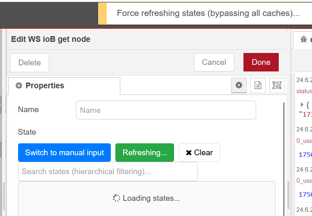This screenshot has height=216, width=312.
Task: Open the debug sidebar bug icon
Action: point(304,39)
